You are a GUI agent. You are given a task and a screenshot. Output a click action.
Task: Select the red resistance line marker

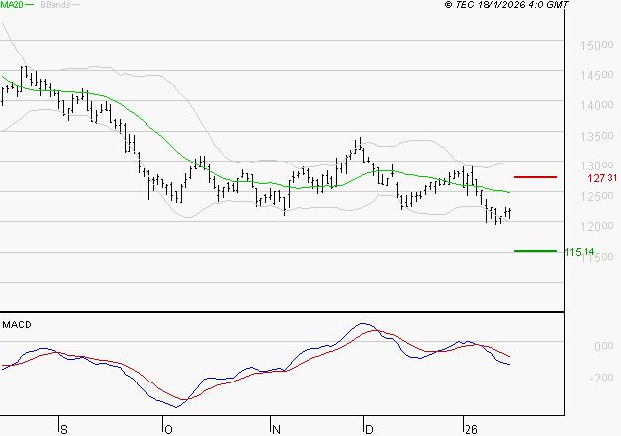tap(535, 177)
